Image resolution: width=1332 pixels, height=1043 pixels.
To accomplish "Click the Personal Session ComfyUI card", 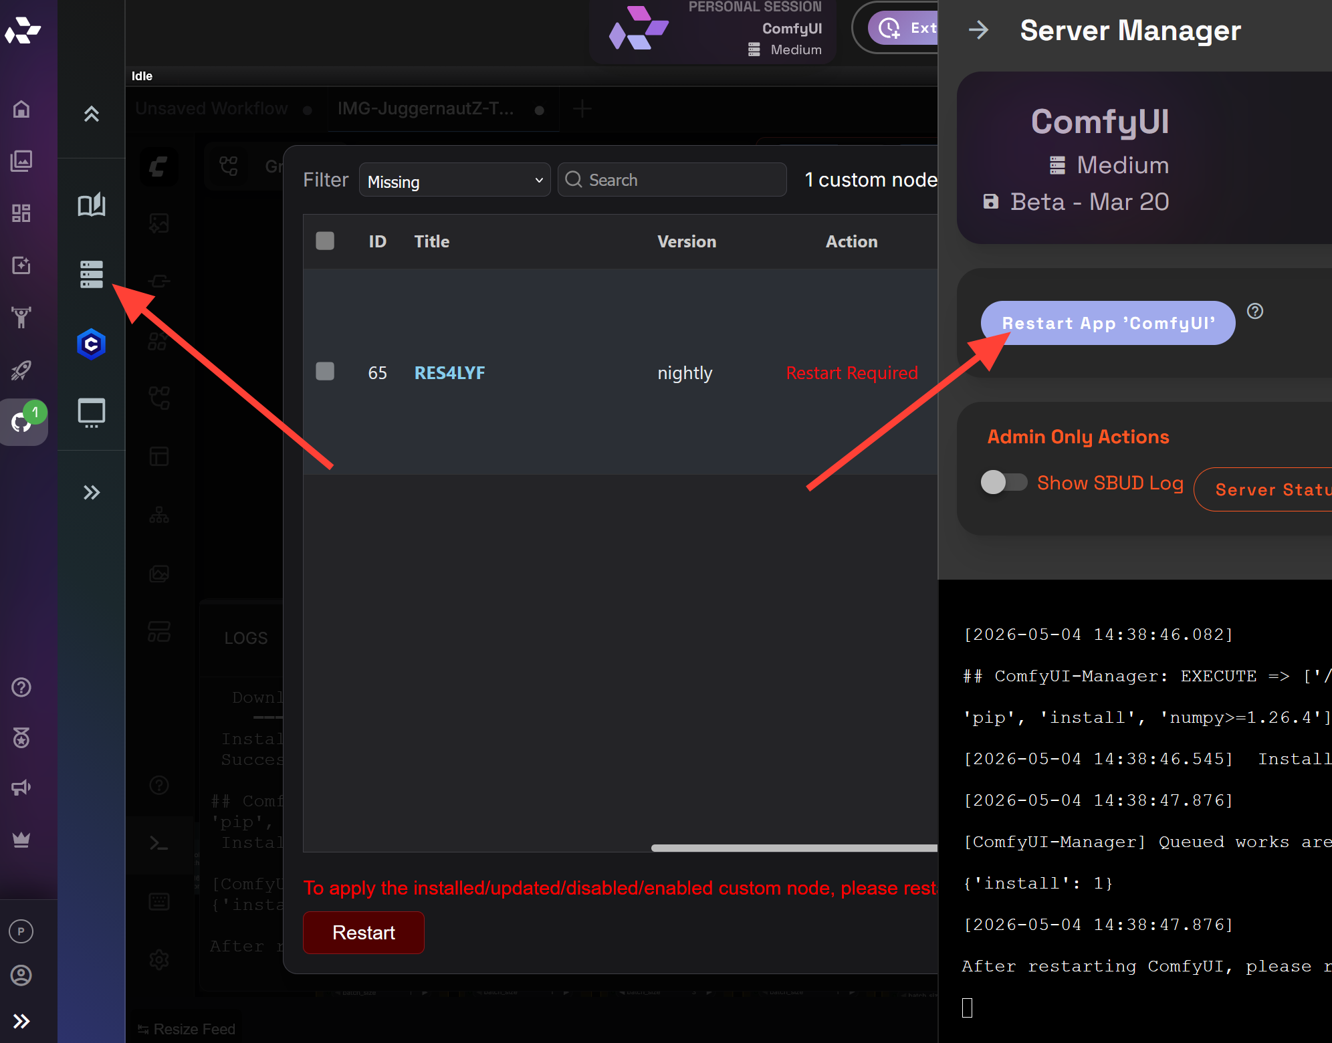I will point(713,31).
